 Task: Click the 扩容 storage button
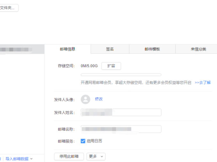[111, 66]
